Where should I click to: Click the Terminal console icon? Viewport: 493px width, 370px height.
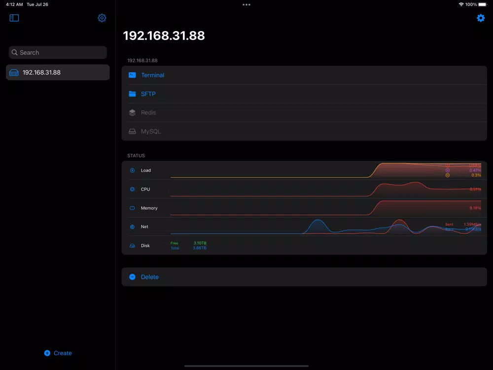(x=132, y=75)
